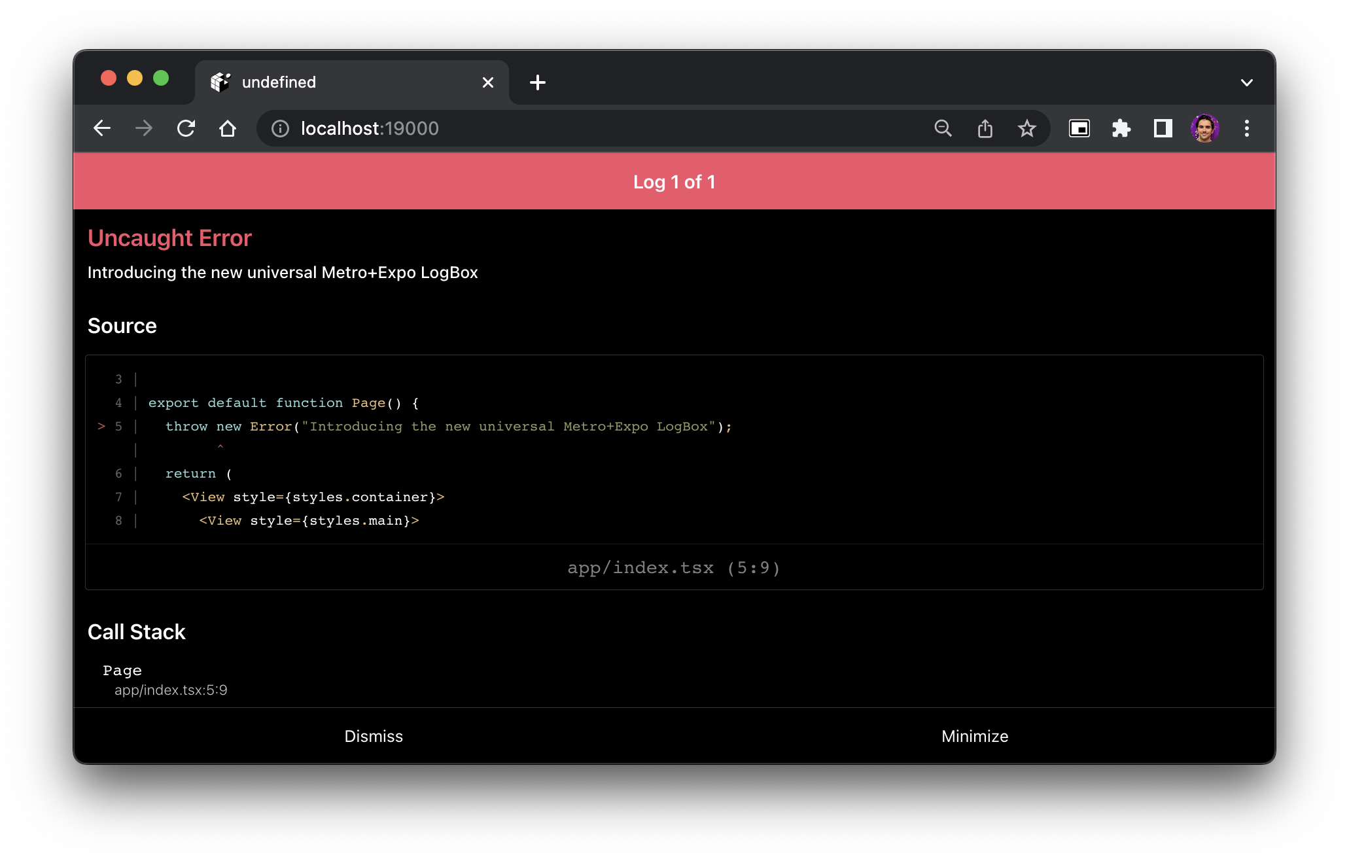Click the 'return (' code line

(x=198, y=474)
